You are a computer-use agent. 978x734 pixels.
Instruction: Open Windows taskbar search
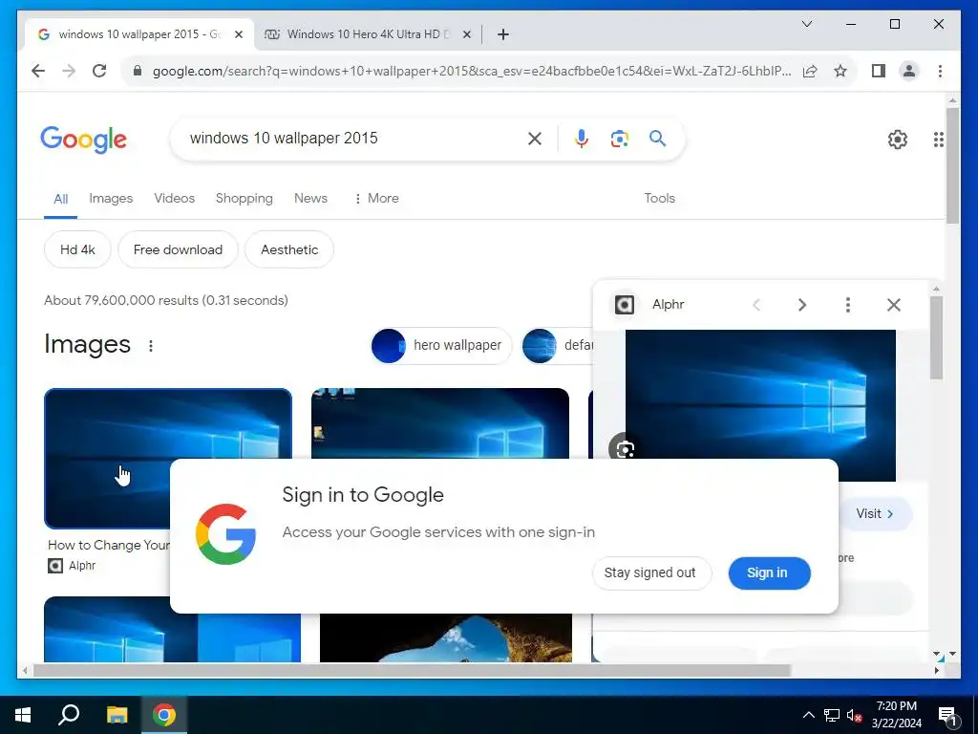click(x=69, y=715)
